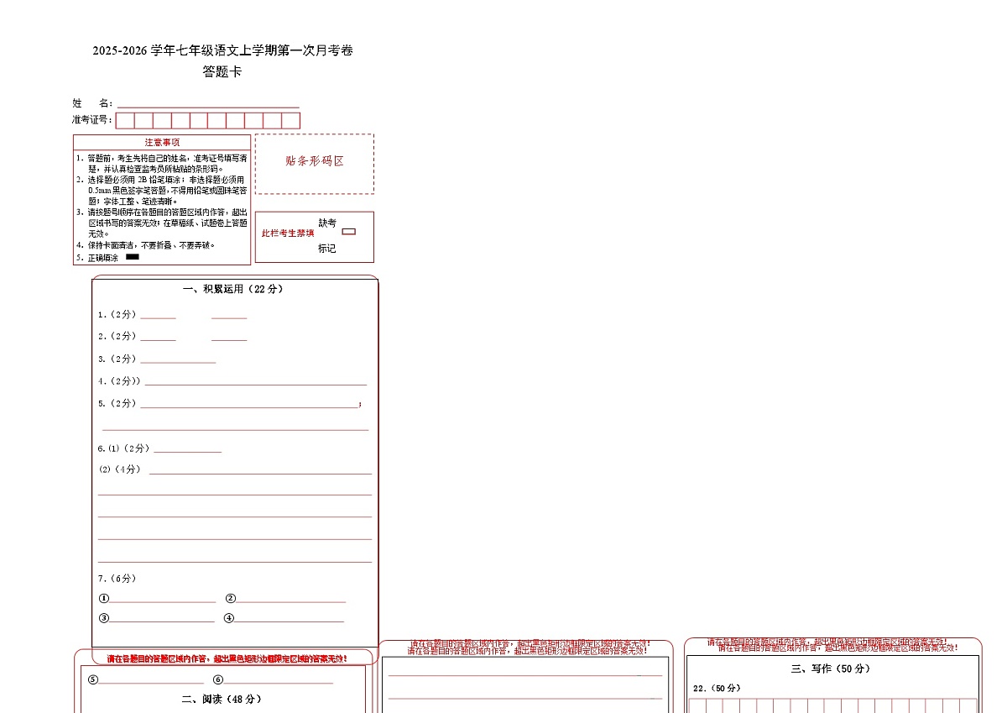
Task: Click the last 准考证号 digit box
Action: pos(291,120)
